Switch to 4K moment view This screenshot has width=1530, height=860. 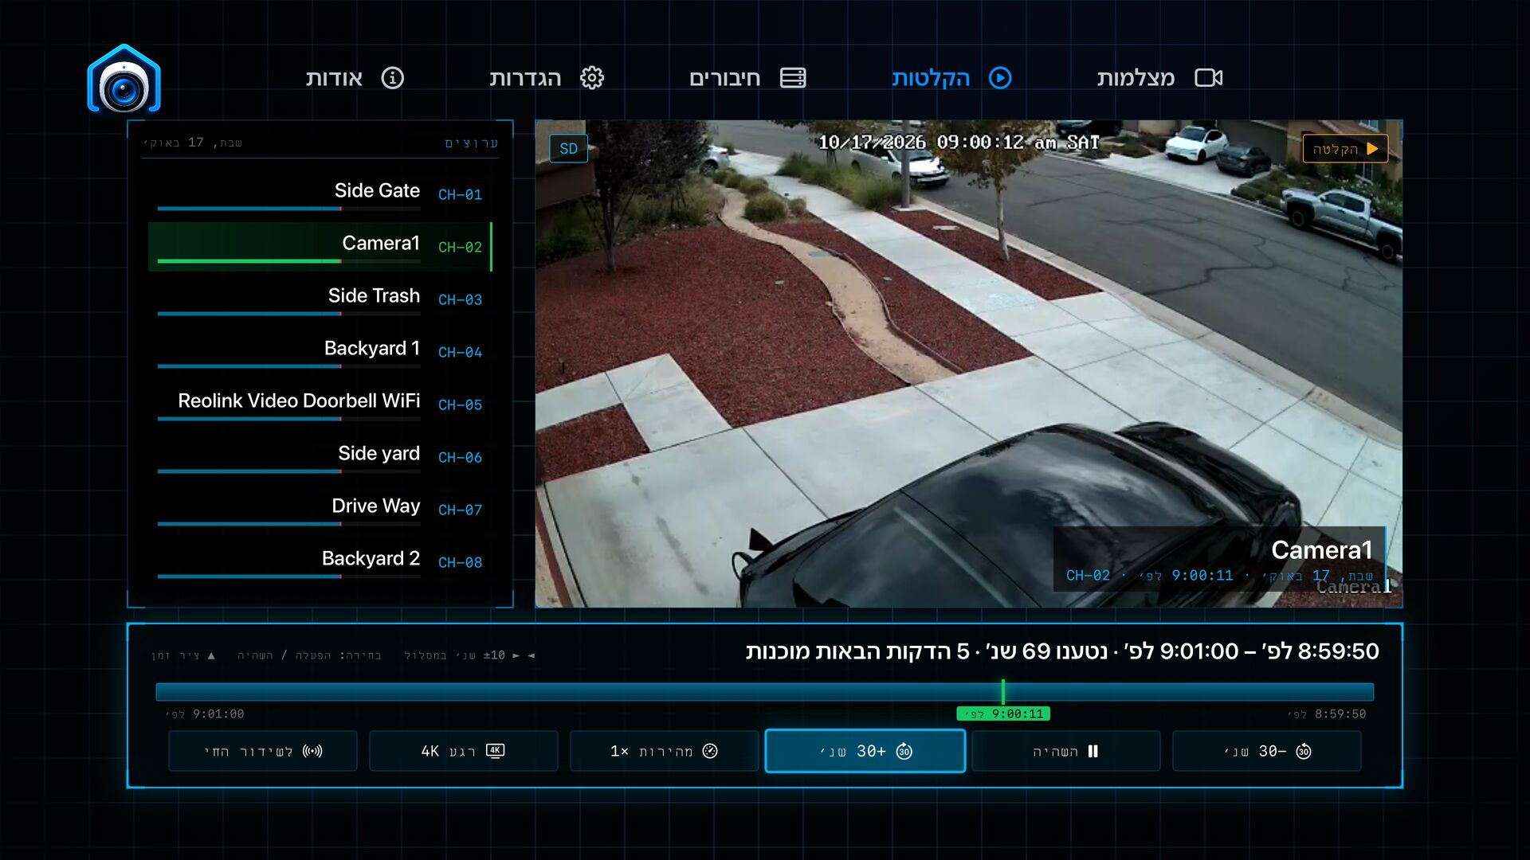pyautogui.click(x=463, y=751)
